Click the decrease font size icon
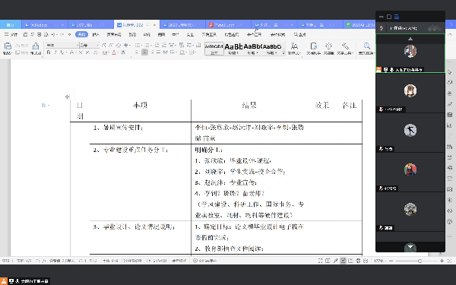The image size is (456, 285). (111, 45)
